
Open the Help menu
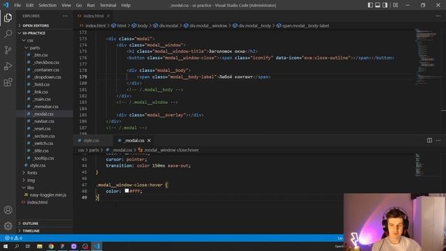pyautogui.click(x=125, y=5)
